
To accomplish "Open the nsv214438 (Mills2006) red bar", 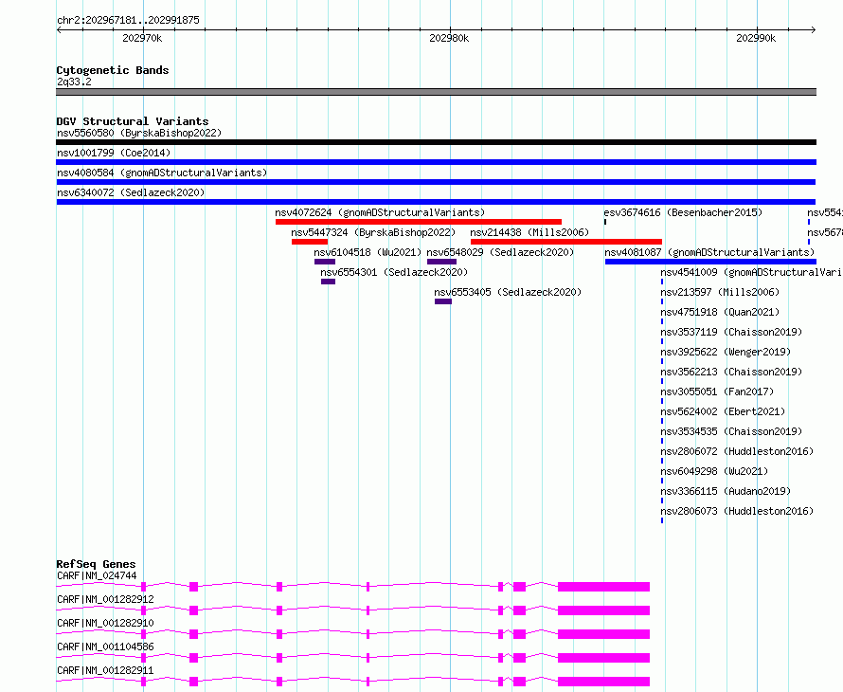I will pyautogui.click(x=566, y=242).
